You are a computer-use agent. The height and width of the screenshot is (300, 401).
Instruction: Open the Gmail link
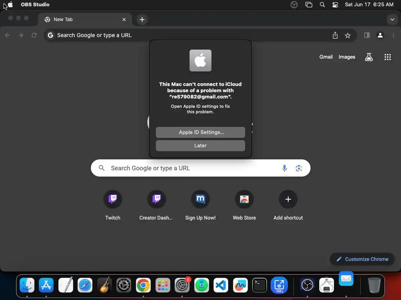click(x=326, y=57)
